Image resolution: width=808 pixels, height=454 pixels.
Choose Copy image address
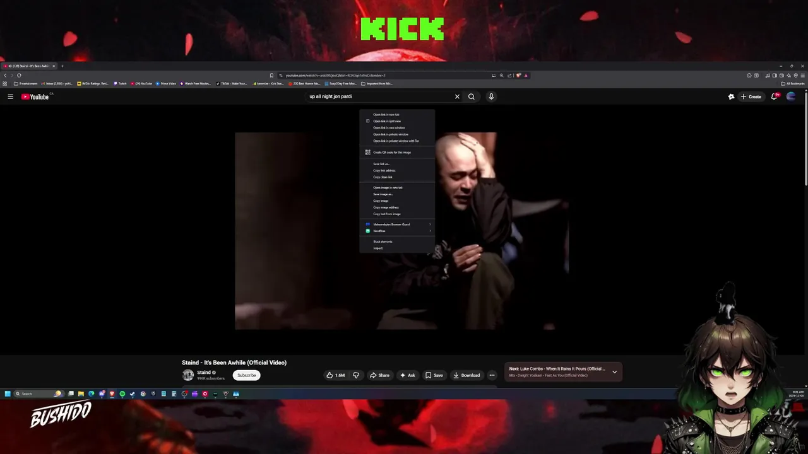coord(397,207)
